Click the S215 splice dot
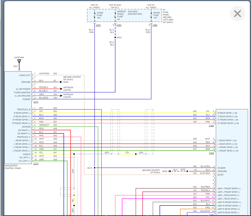The height and width of the screenshot is (216, 251). point(95,168)
